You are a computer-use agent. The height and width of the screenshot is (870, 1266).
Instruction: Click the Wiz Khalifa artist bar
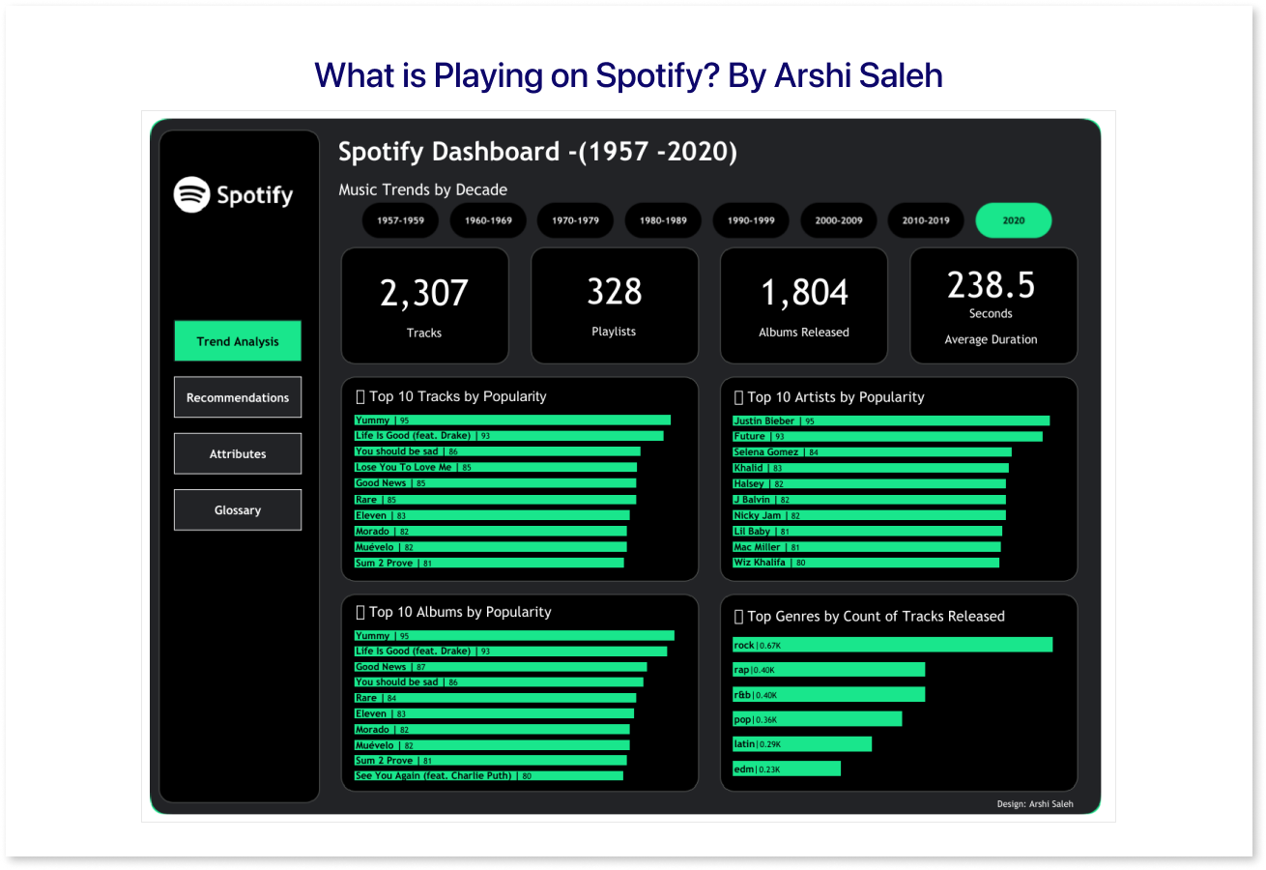pyautogui.click(x=866, y=563)
